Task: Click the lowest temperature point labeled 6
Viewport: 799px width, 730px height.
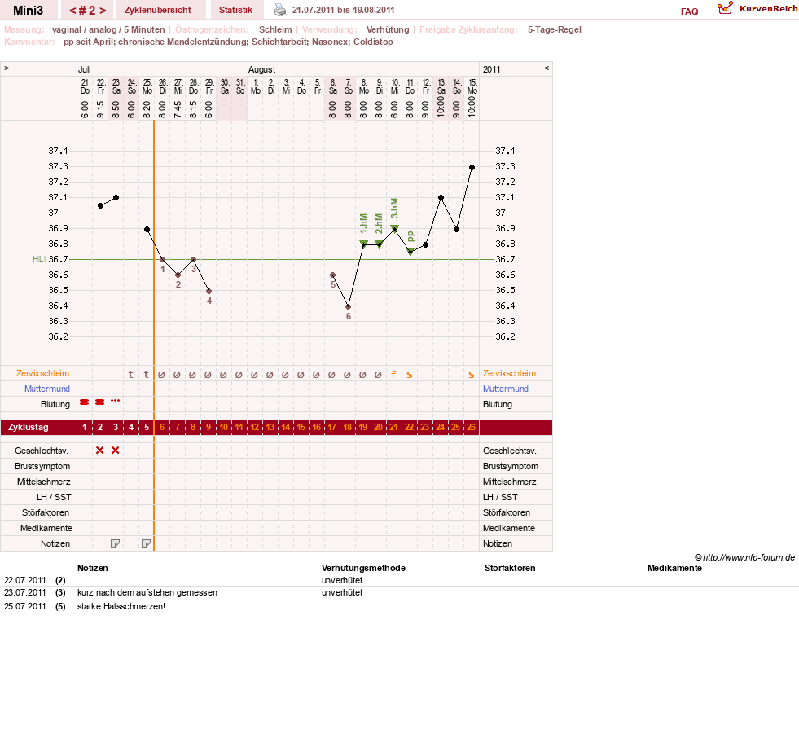Action: coord(348,307)
